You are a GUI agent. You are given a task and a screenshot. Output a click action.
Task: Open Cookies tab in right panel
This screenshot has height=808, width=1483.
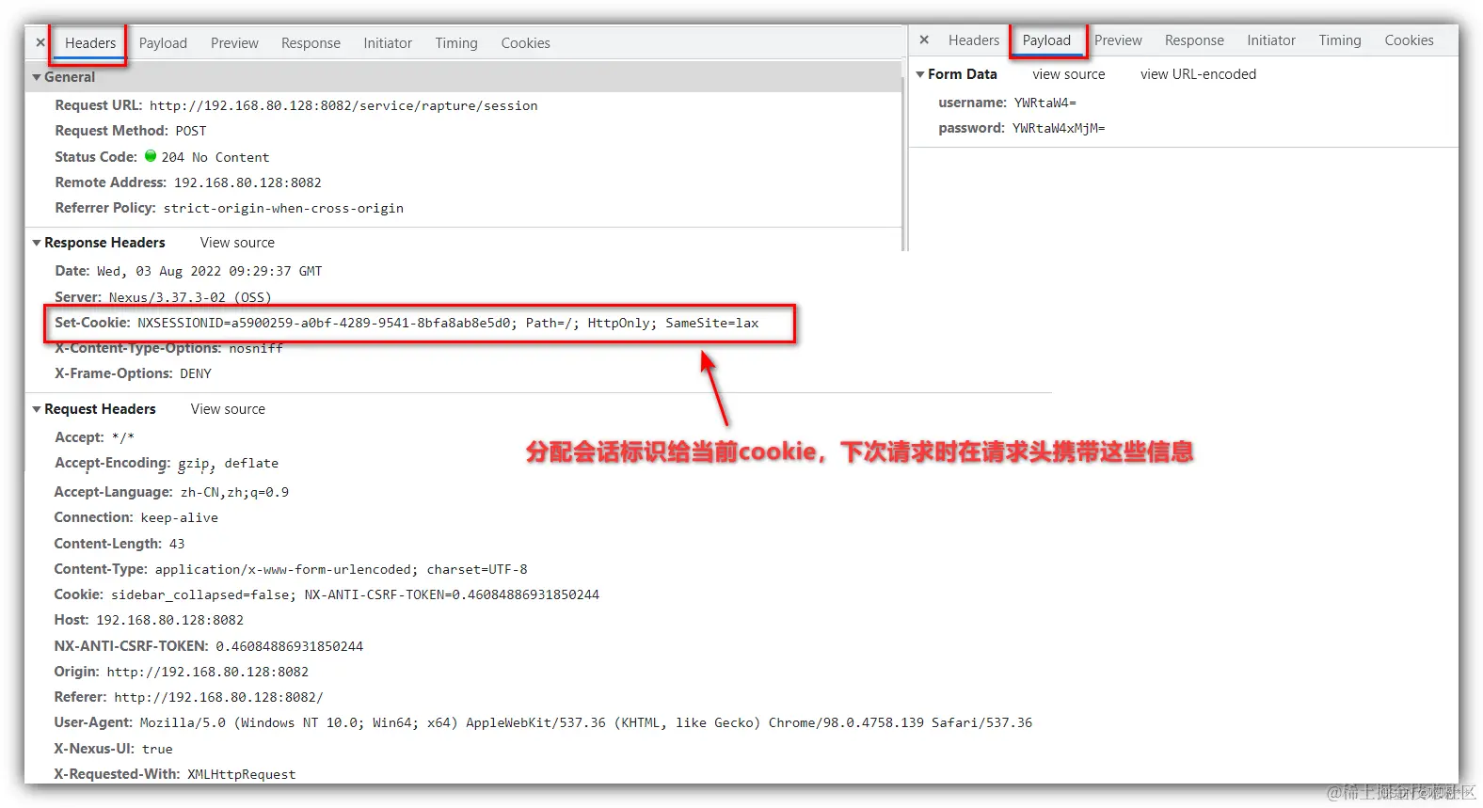pos(1409,40)
